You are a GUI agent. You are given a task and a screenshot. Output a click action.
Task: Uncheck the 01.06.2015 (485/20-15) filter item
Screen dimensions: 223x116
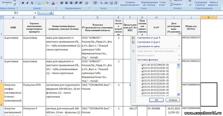(143, 65)
